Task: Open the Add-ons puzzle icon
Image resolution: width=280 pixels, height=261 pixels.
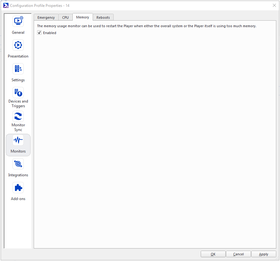Action: click(x=18, y=188)
